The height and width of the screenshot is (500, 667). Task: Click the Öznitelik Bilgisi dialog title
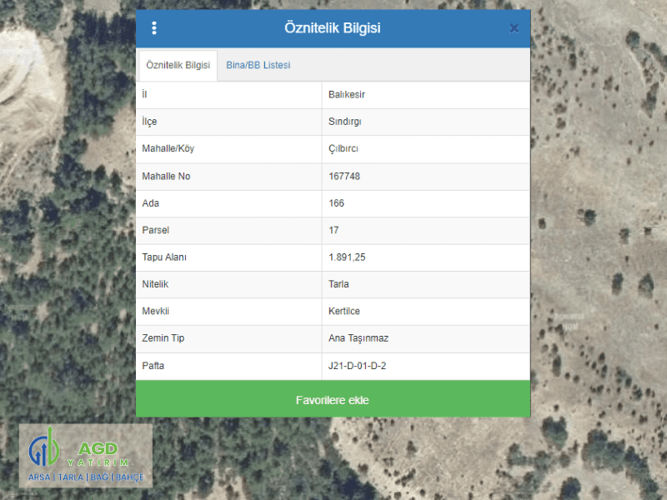332,28
